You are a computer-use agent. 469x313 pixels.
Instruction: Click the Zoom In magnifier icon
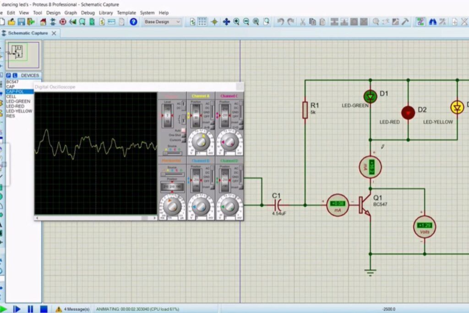[236, 22]
